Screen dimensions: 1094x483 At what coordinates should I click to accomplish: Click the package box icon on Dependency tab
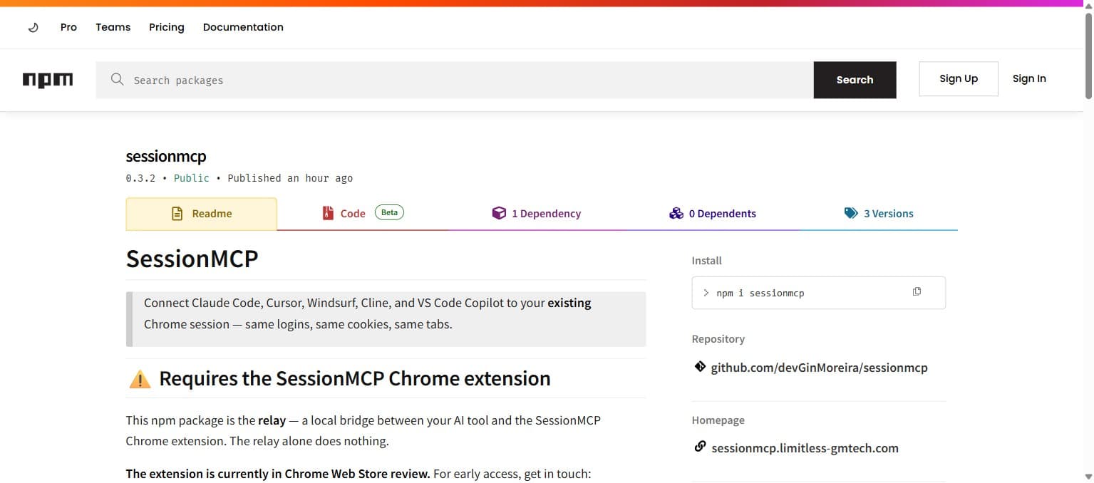pos(499,212)
